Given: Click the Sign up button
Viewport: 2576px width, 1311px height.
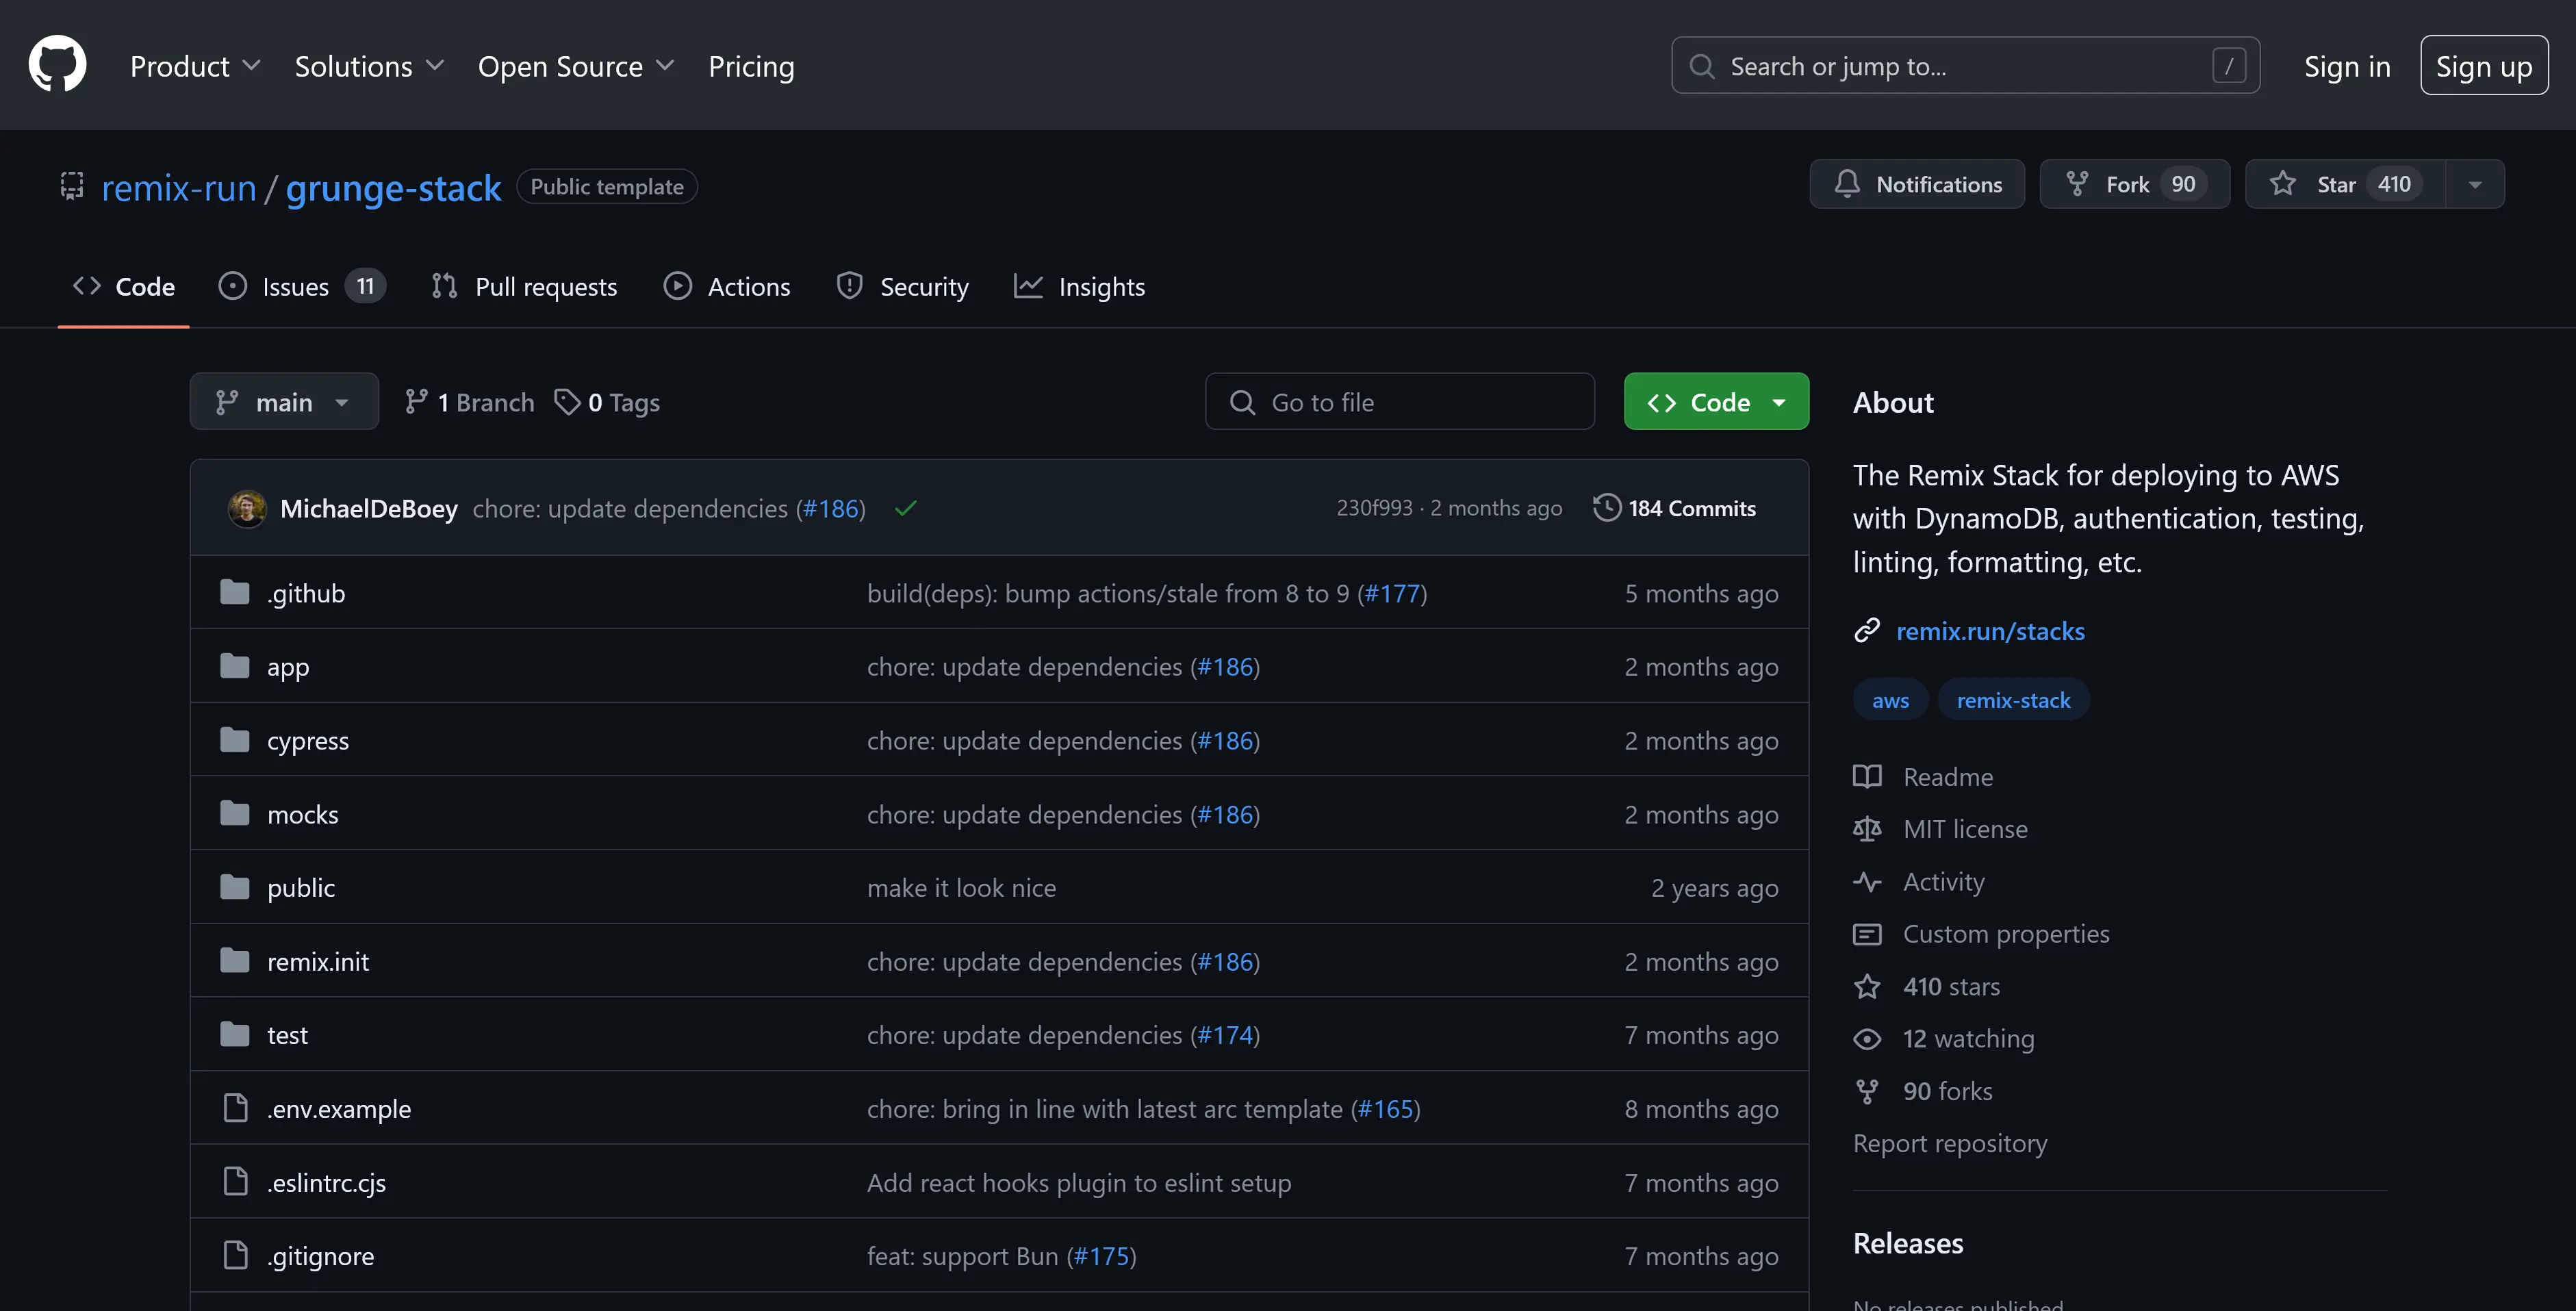Looking at the screenshot, I should tap(2484, 66).
